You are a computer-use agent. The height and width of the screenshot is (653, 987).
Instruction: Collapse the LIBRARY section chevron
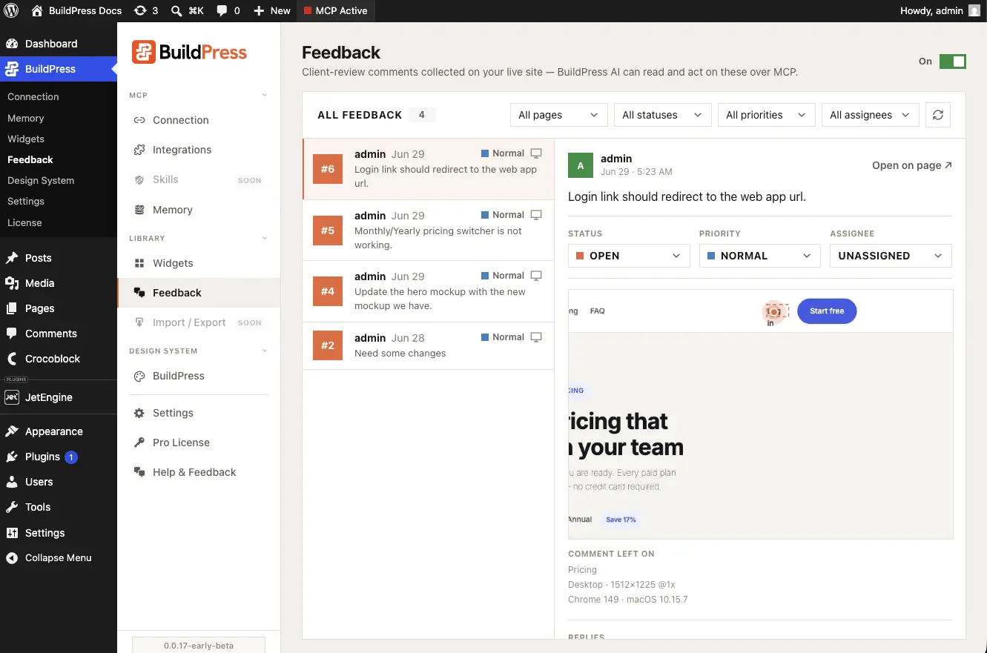coord(265,239)
